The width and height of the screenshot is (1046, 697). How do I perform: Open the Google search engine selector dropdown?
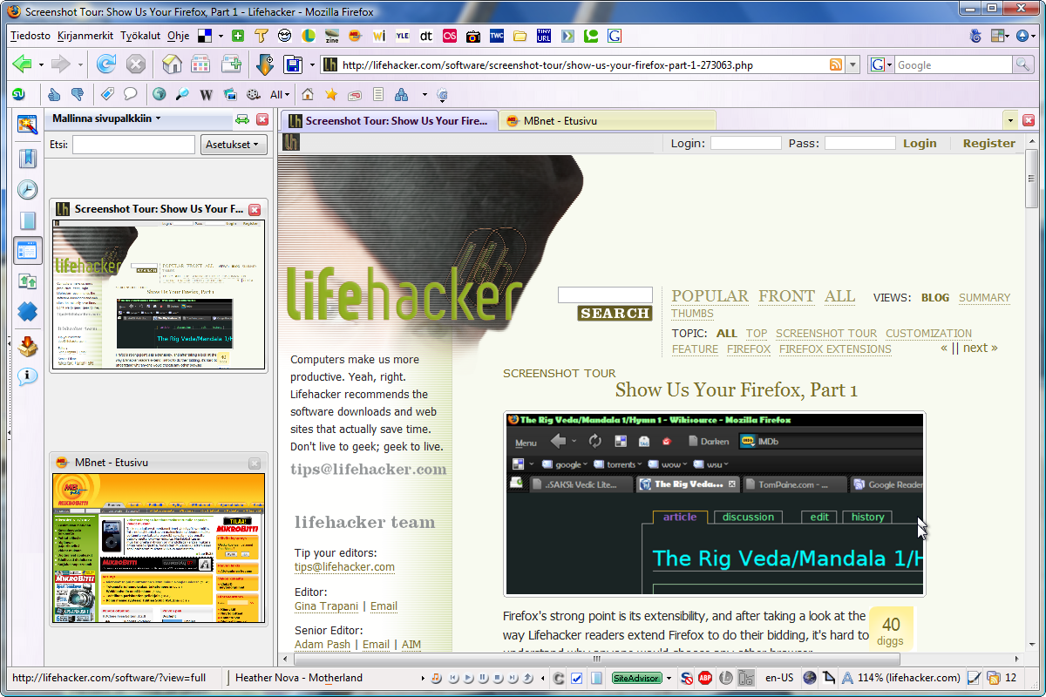881,64
